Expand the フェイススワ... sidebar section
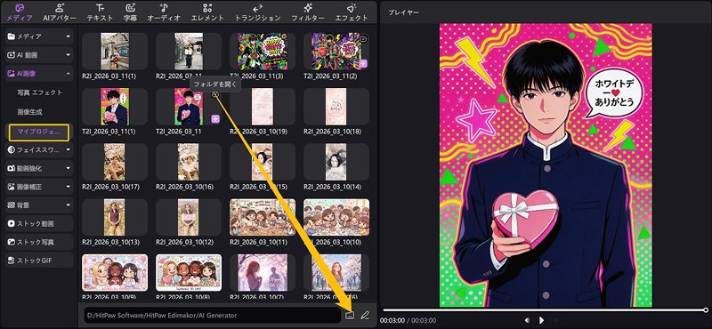 [39, 149]
